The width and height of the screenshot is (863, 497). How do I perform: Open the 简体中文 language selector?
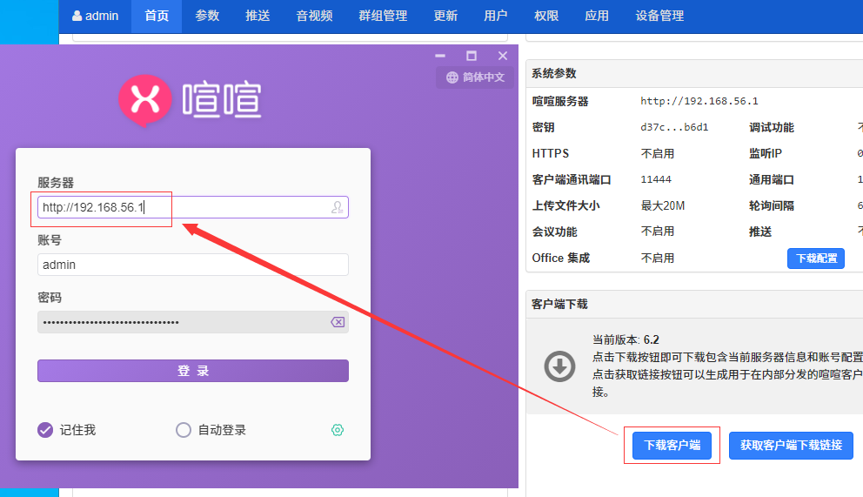(x=476, y=77)
